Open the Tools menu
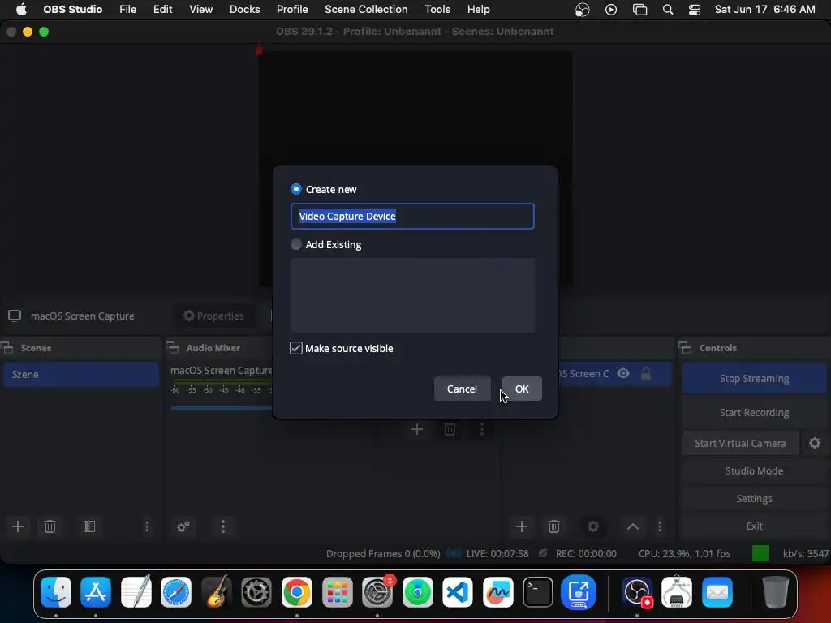This screenshot has height=623, width=831. 437,9
